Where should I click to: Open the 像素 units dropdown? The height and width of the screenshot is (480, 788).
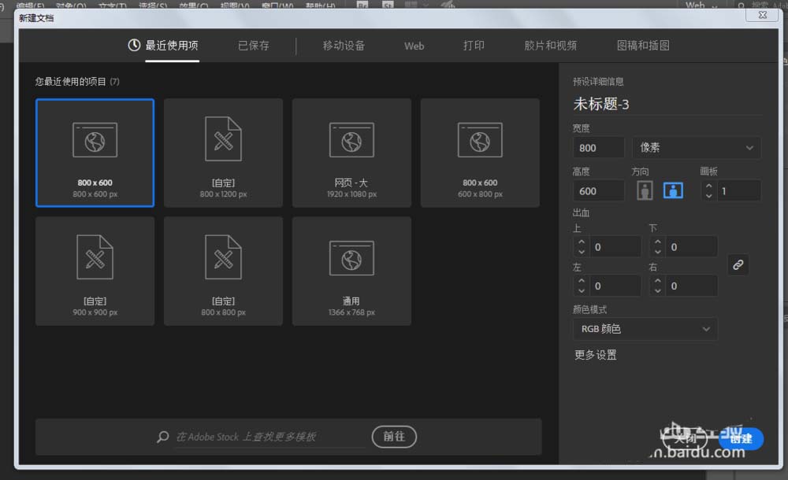tap(697, 148)
